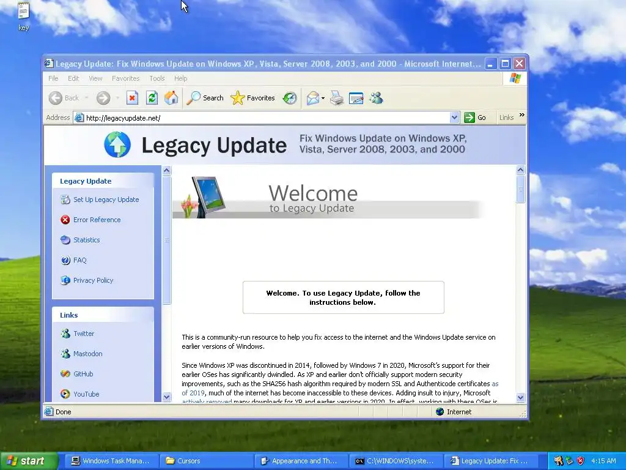Click the Links toolbar label
Screen dimensions: 626x470
tap(506, 117)
